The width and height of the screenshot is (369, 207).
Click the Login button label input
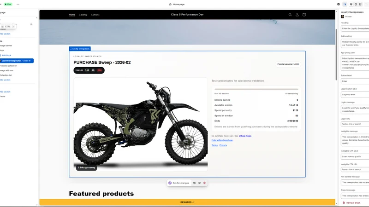click(355, 95)
